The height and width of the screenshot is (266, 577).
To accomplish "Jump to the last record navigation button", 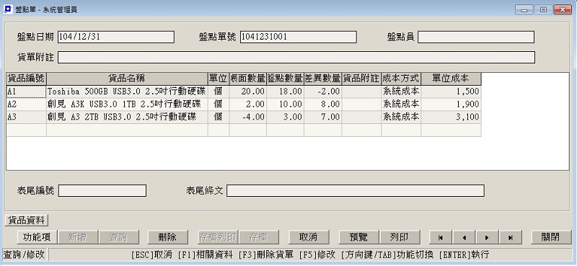I will click(511, 237).
